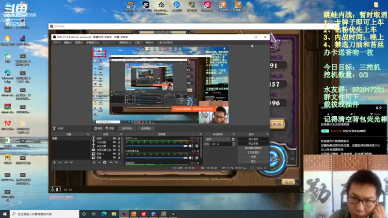Screen dimensions: 388x218
Task: Open File Explorer from the taskbar
Action: click(114, 214)
